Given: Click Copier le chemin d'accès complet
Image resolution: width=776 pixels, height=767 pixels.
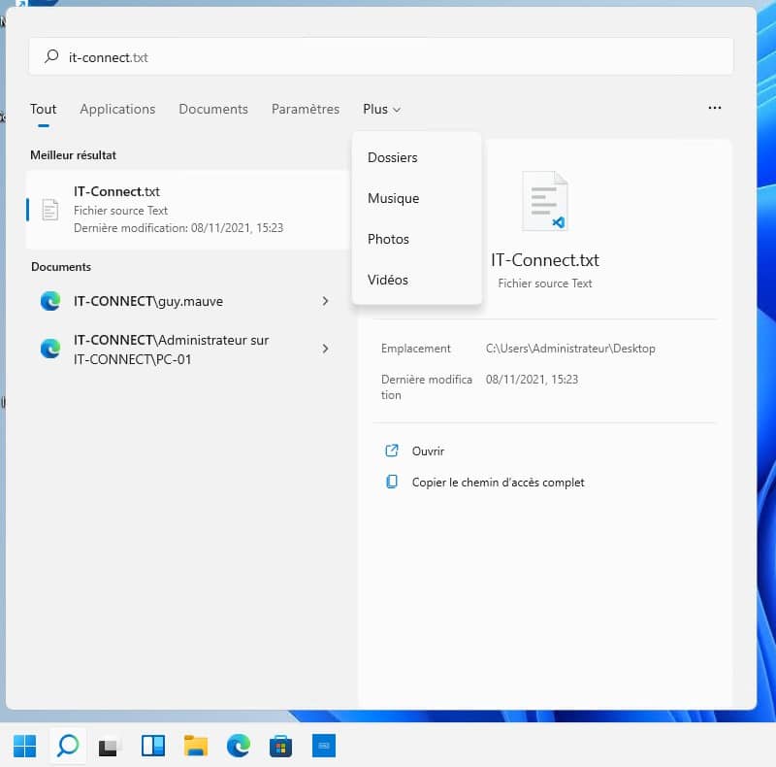Looking at the screenshot, I should coord(498,483).
